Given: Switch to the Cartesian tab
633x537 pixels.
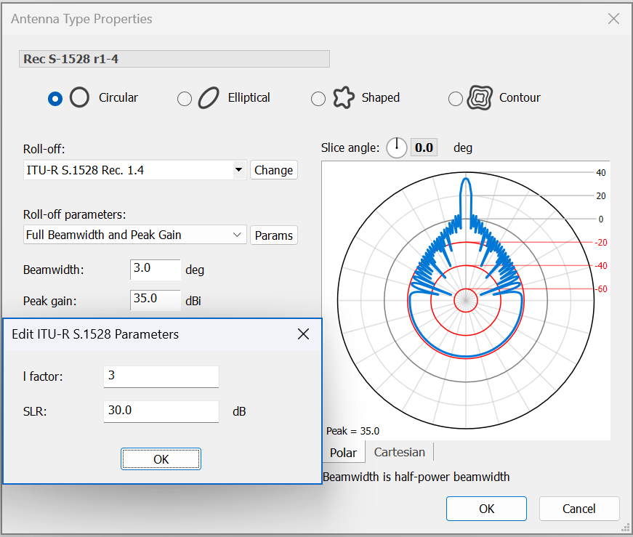Looking at the screenshot, I should tap(399, 452).
